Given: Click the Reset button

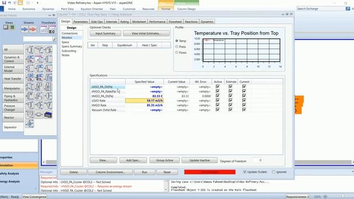Looking at the screenshot, I should point(167,172).
